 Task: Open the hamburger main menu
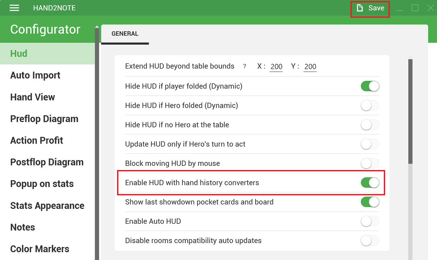(14, 8)
